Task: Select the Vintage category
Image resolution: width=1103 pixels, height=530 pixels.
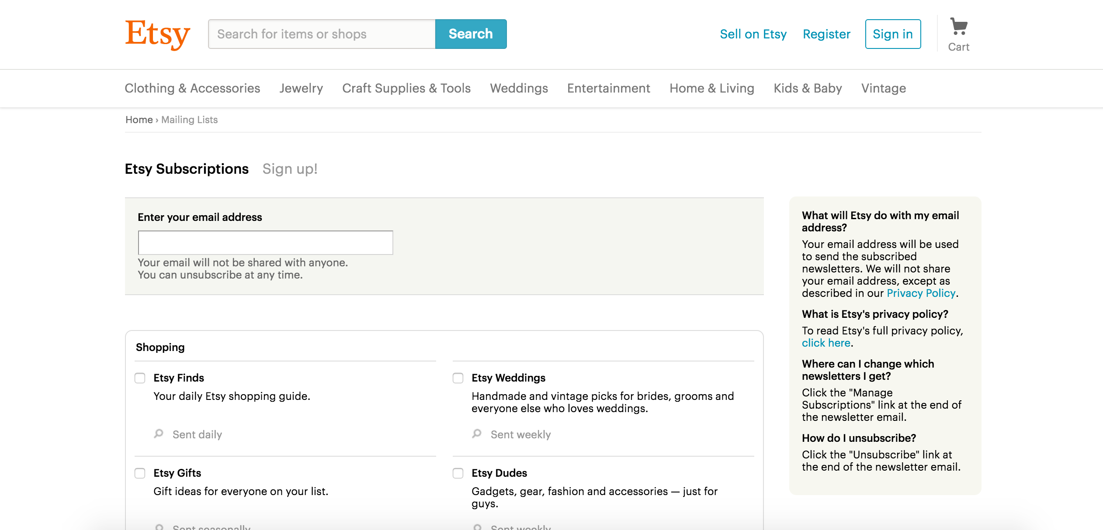Action: coord(884,88)
